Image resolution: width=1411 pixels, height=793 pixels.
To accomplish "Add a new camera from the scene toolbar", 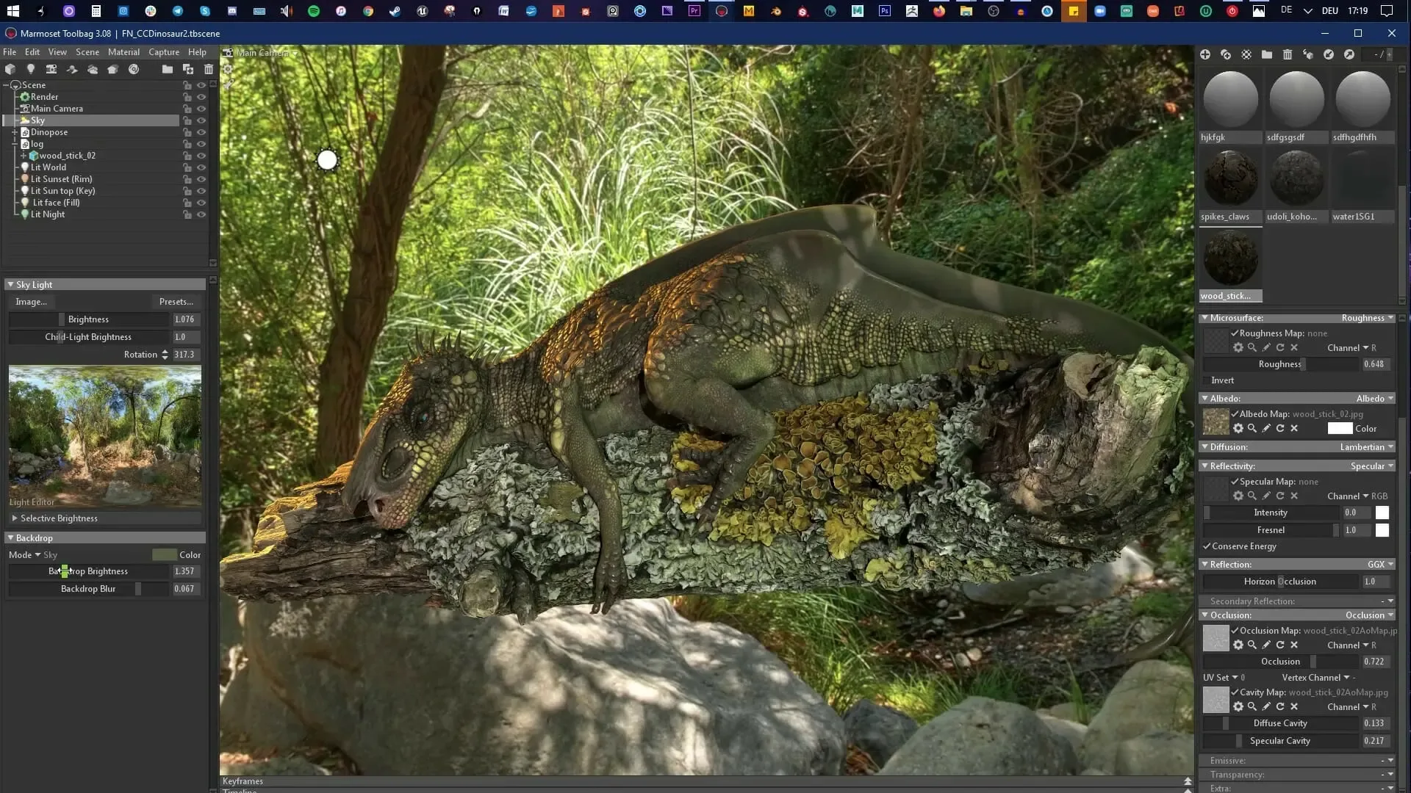I will click(51, 69).
